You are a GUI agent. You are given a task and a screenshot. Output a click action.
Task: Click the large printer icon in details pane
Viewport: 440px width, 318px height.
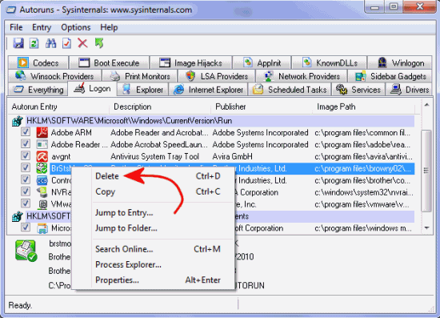pyautogui.click(x=26, y=251)
